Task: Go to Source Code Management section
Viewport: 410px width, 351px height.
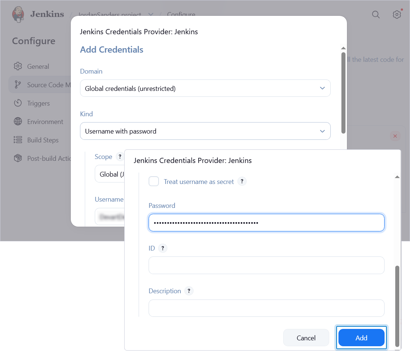Action: 40,85
